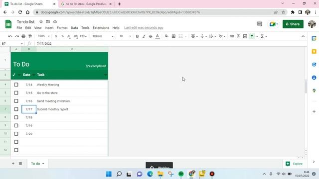319x179 pixels.
Task: Open the Extensions menu
Action: [x=101, y=28]
